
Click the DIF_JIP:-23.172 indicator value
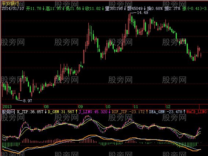click(128, 112)
